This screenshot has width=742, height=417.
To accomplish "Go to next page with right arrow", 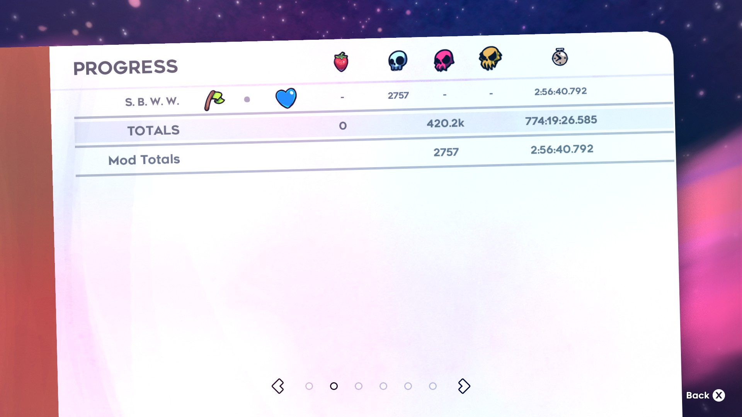I will 464,386.
